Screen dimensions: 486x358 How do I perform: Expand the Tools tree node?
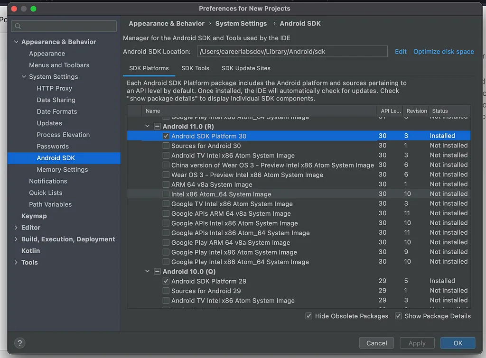(x=16, y=262)
